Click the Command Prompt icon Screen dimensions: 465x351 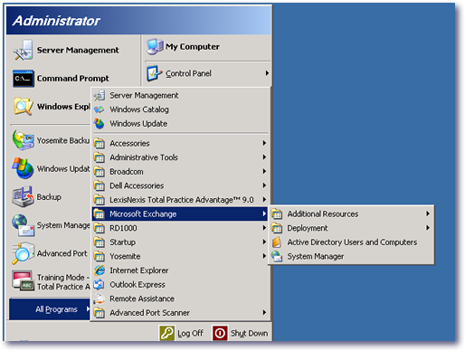point(24,79)
